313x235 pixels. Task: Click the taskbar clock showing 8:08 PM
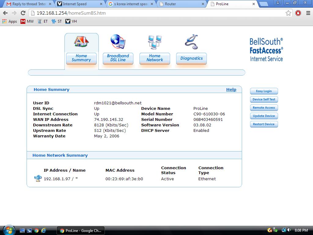click(x=301, y=230)
